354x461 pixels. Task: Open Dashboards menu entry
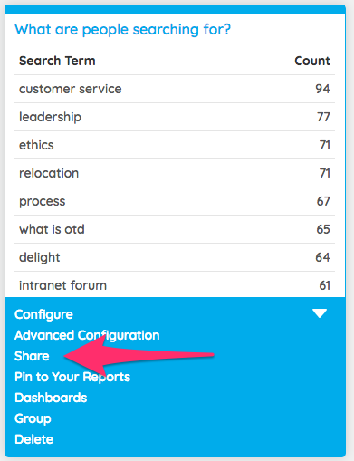pyautogui.click(x=51, y=398)
